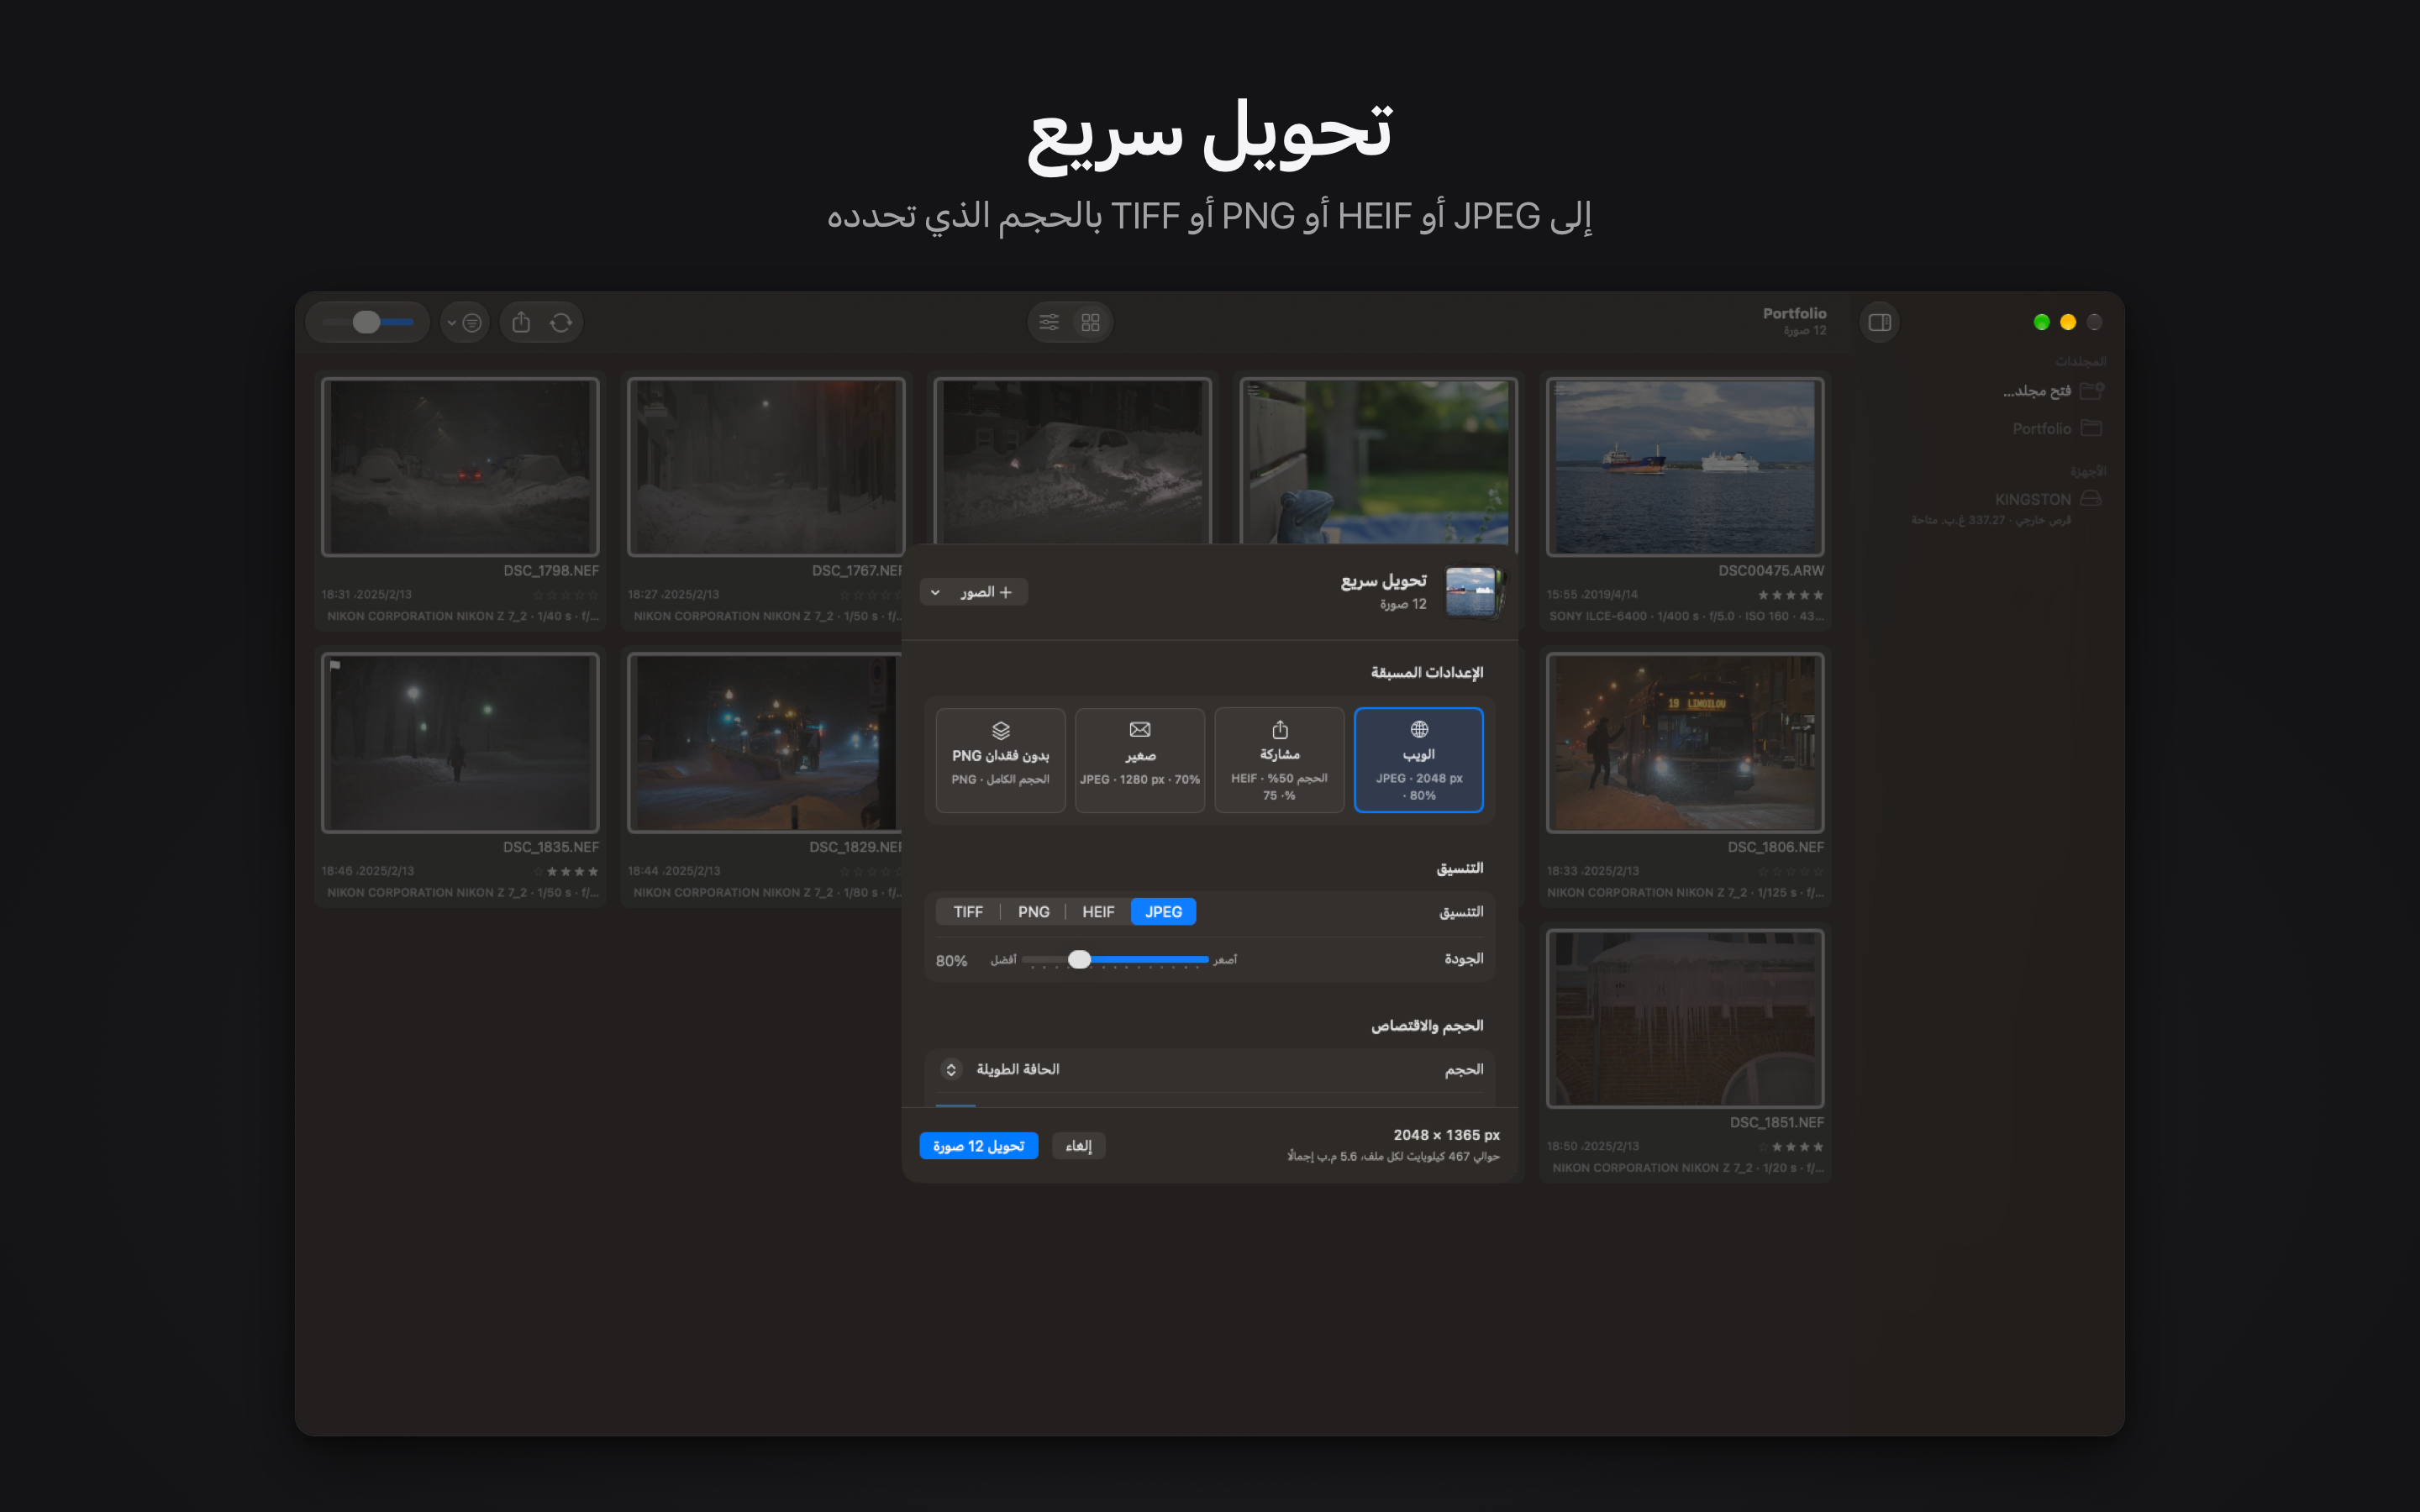
Task: Select the بدون فقدان PNG preset
Action: click(1000, 760)
